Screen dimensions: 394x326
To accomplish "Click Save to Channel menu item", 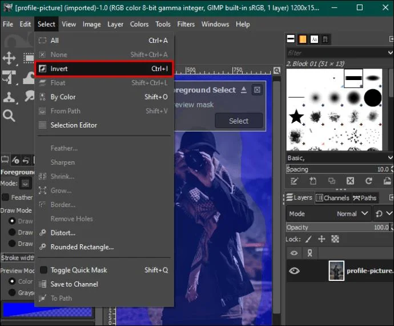I will click(104, 284).
